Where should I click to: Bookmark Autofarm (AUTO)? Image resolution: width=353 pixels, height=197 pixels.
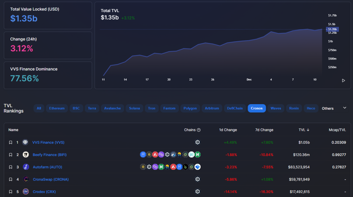10,167
